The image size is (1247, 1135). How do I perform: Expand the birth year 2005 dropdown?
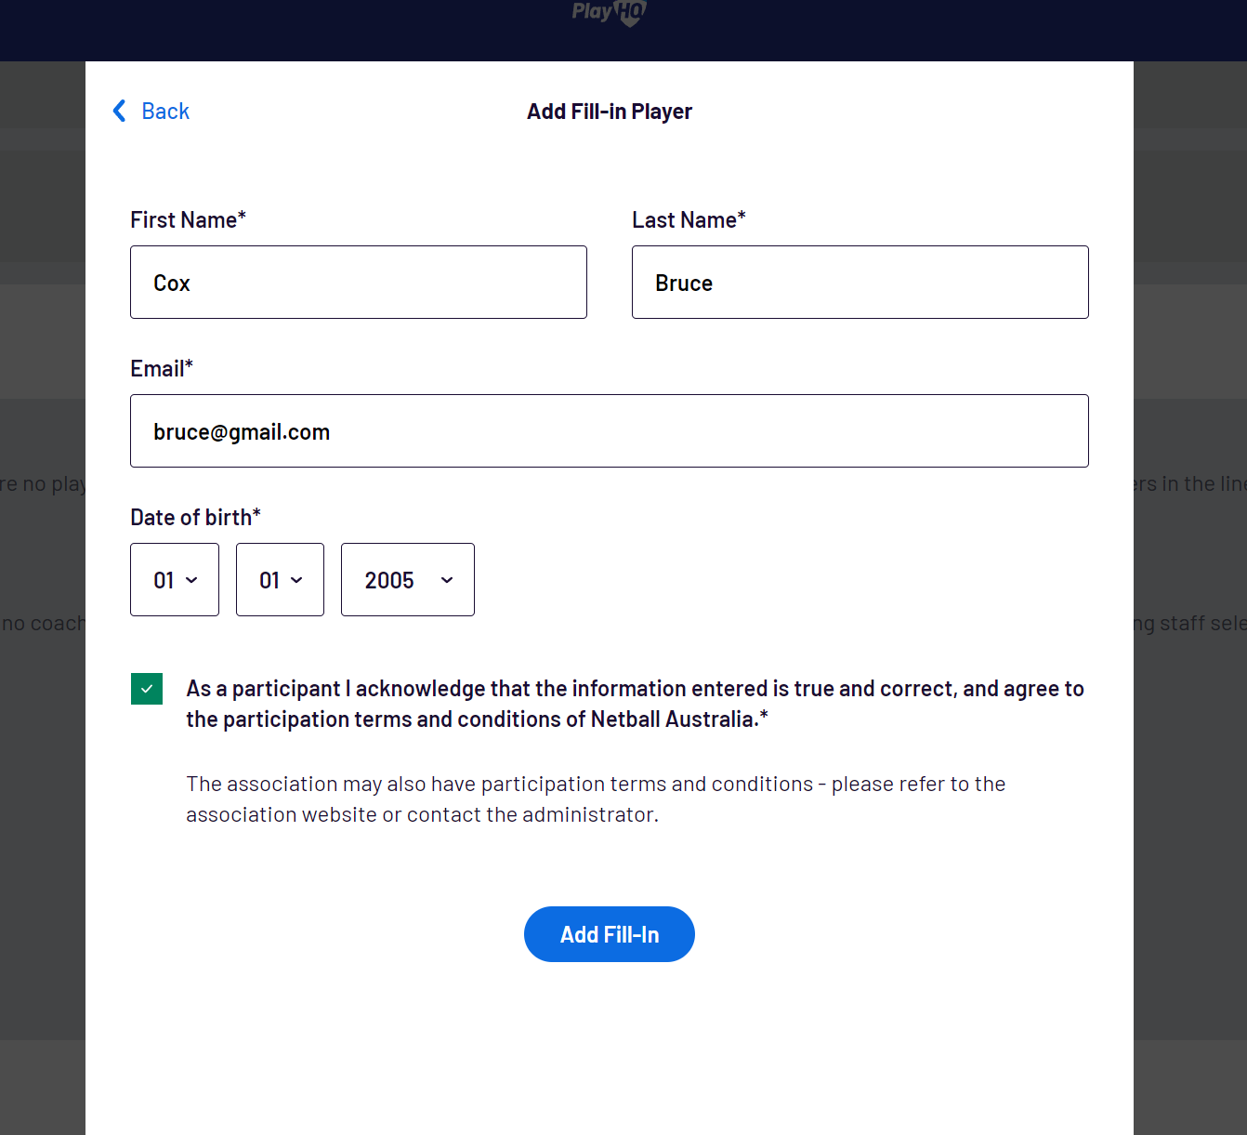click(x=408, y=580)
